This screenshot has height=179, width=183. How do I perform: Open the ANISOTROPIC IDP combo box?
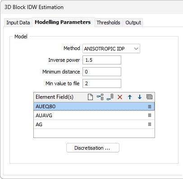tap(111, 49)
